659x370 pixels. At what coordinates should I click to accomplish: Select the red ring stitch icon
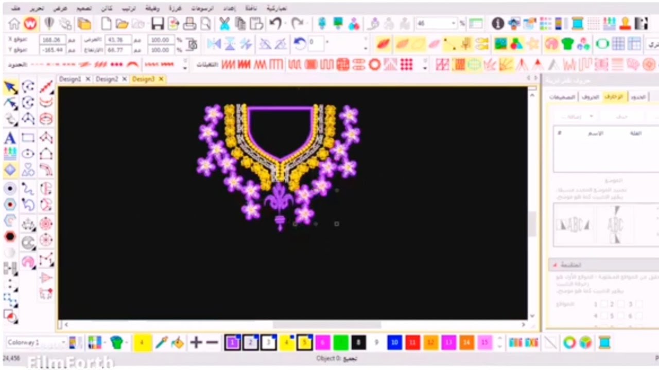pyautogui.click(x=374, y=65)
